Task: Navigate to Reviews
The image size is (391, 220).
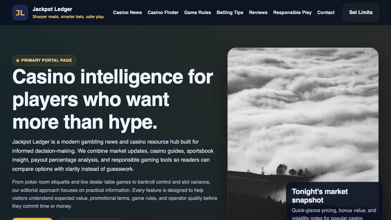Action: pos(258,13)
